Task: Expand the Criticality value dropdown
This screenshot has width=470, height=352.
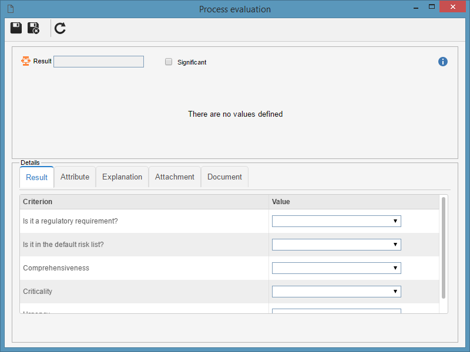Action: point(336,292)
